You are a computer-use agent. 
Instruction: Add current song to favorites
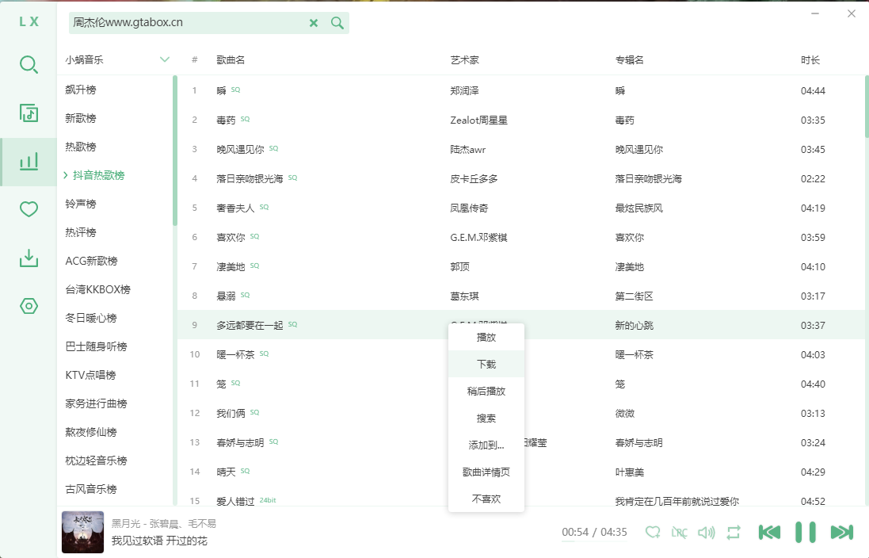coord(653,533)
